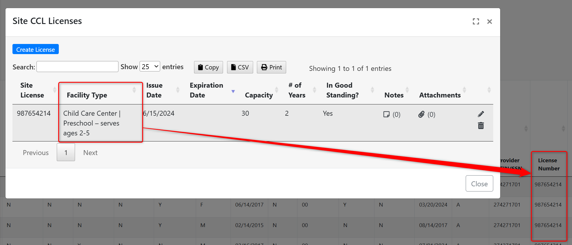Image resolution: width=572 pixels, height=245 pixels.
Task: Click 08/14/2017 date in background table
Action: (433, 225)
